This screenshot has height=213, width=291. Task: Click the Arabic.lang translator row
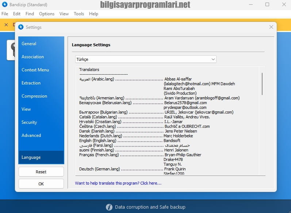tap(135, 79)
